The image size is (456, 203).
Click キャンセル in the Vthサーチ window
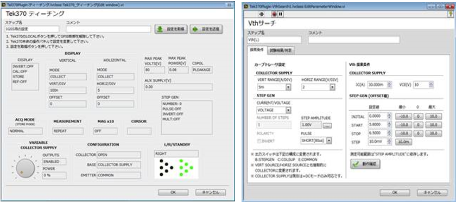(432, 193)
